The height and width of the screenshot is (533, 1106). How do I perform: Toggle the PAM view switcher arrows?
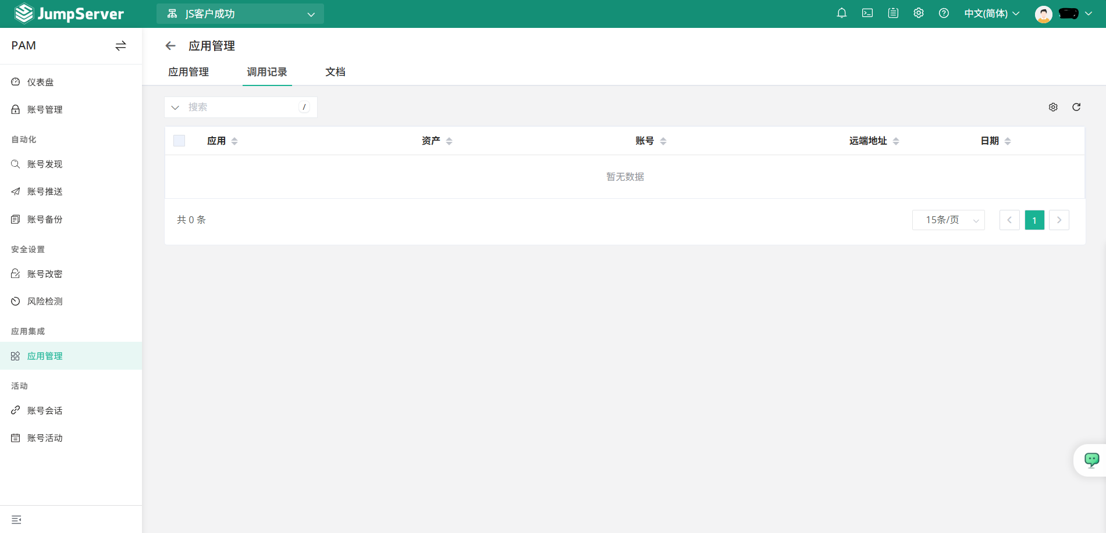120,45
